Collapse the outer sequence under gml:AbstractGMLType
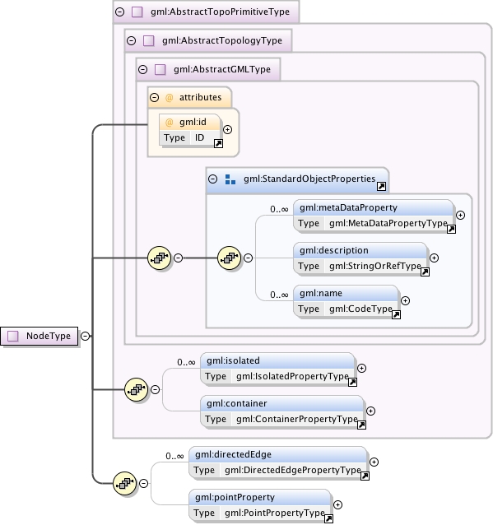 pyautogui.click(x=179, y=258)
